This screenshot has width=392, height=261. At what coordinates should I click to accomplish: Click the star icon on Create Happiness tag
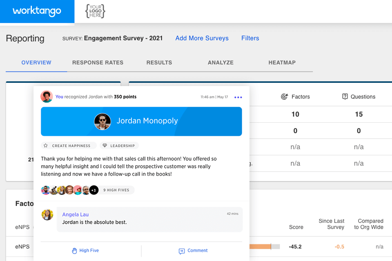pos(45,146)
